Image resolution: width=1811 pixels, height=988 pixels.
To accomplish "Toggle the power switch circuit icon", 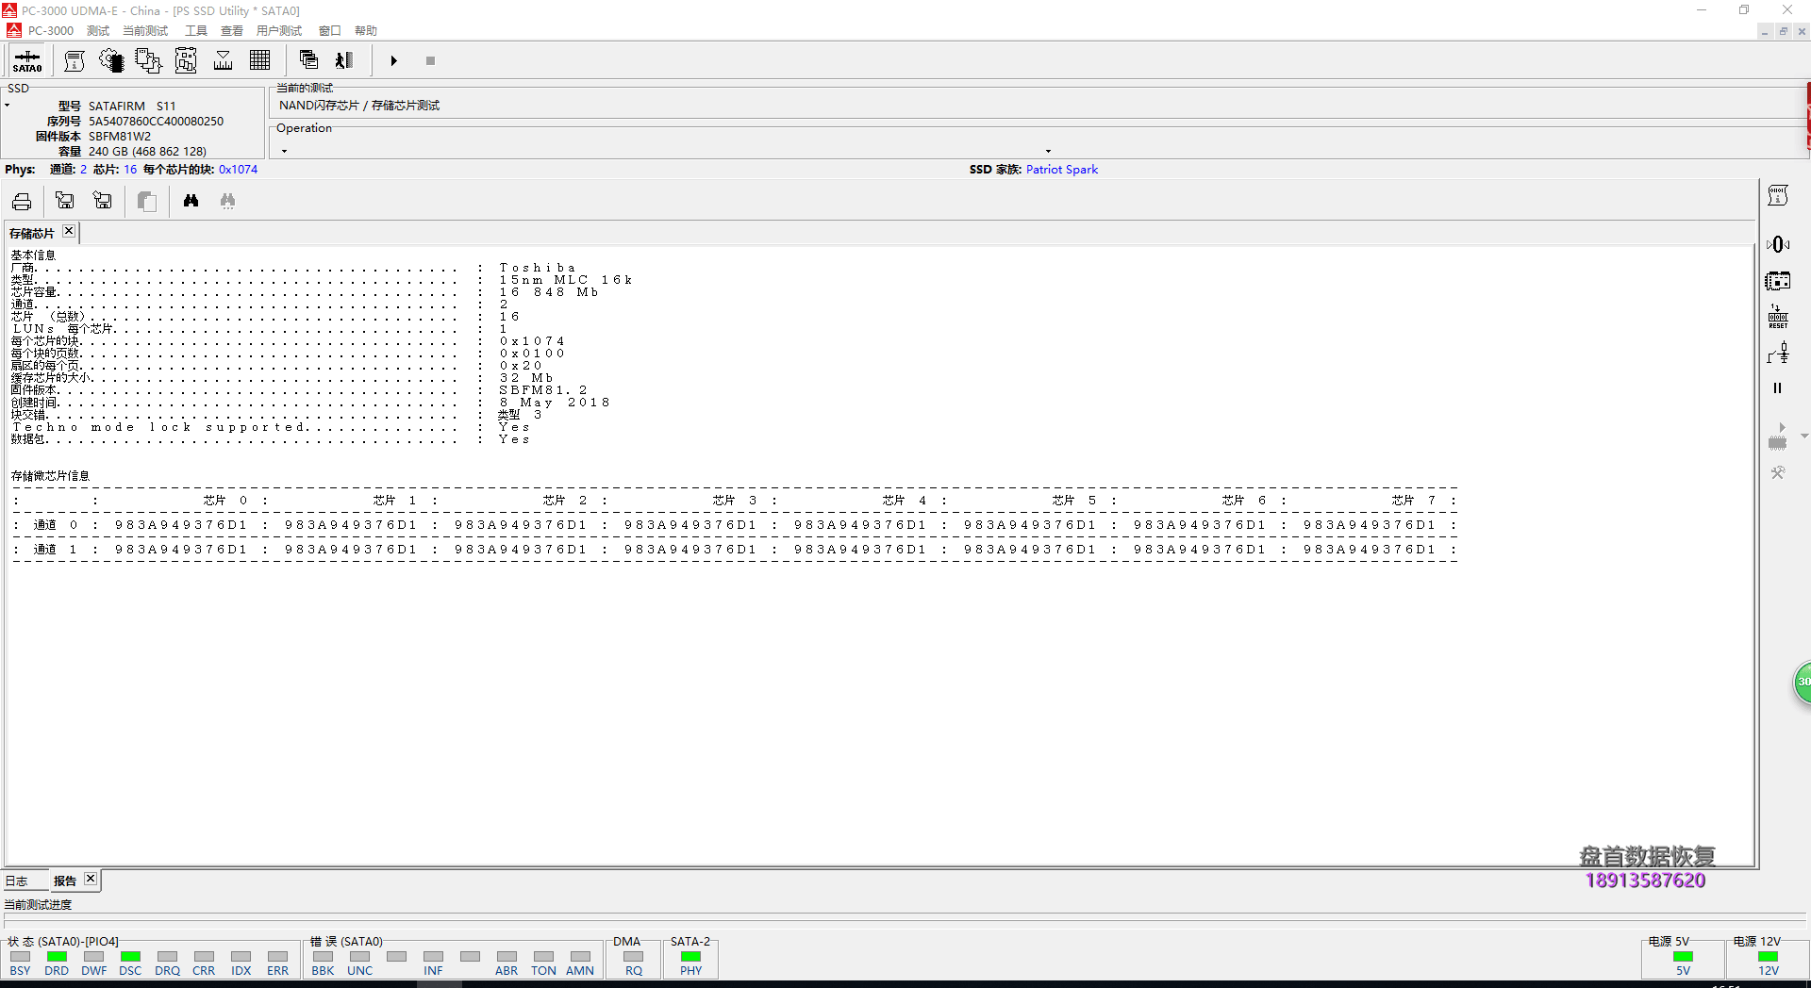I will (x=1778, y=353).
